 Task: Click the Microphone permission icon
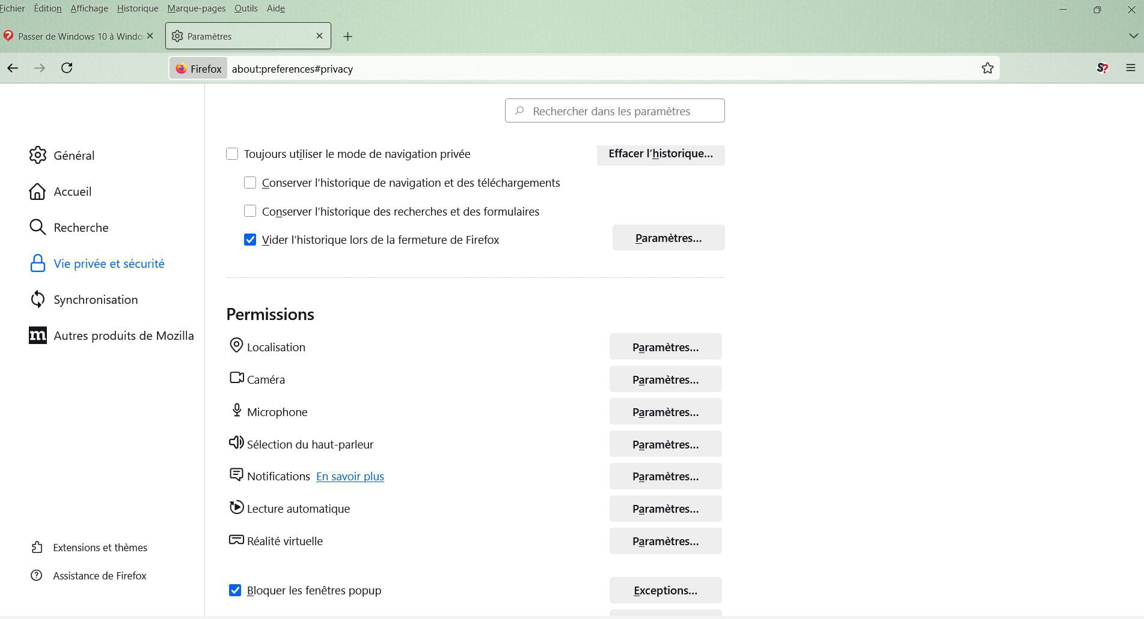click(x=236, y=410)
